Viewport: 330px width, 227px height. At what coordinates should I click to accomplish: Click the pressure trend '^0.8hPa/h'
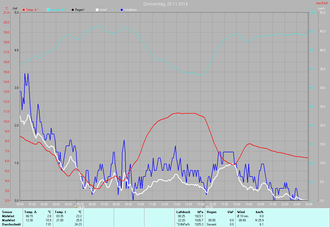point(183,224)
